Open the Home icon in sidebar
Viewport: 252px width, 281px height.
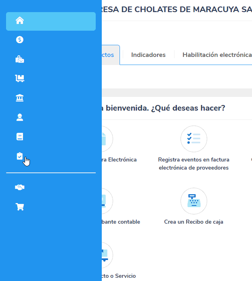[20, 21]
